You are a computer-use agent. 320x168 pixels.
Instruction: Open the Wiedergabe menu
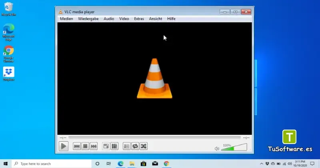click(x=88, y=19)
